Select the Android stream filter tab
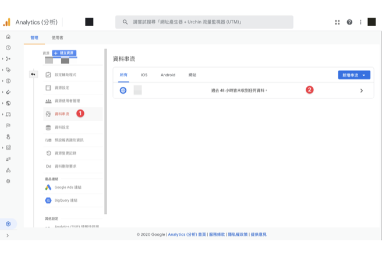 pos(168,75)
